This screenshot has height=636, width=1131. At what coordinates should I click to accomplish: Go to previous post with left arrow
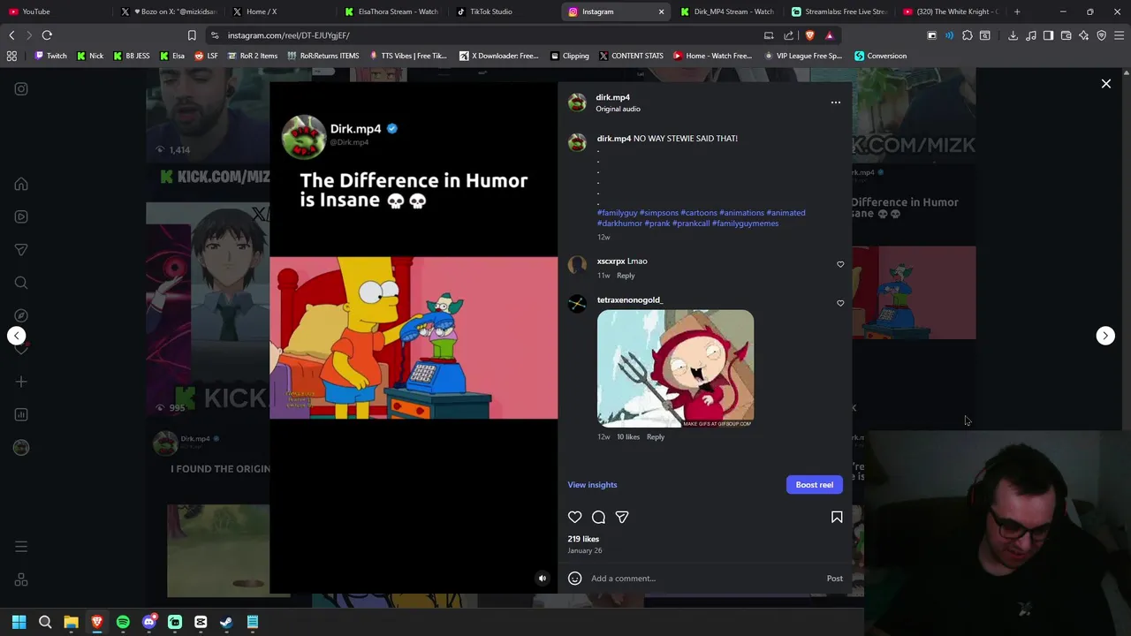tap(17, 336)
